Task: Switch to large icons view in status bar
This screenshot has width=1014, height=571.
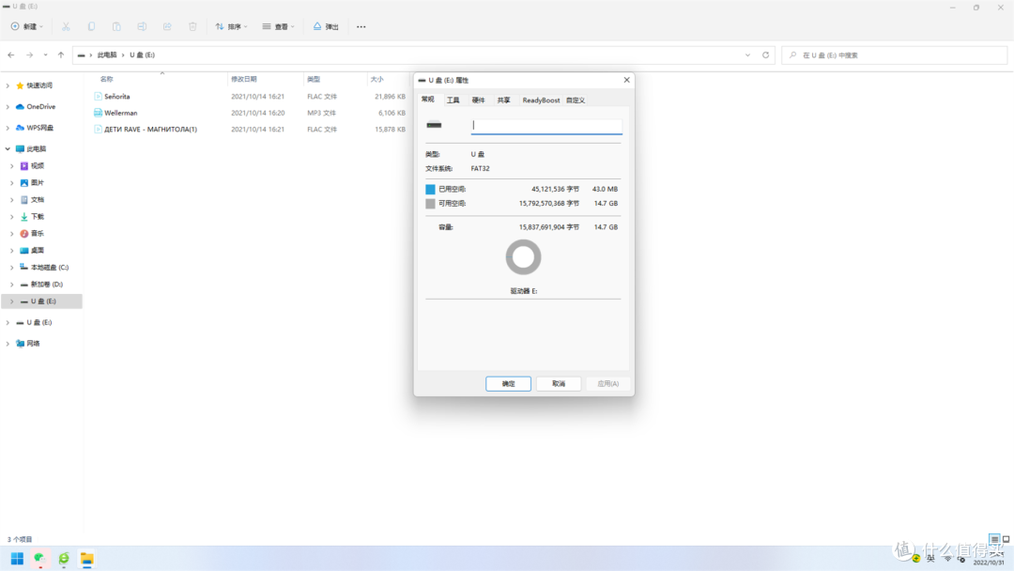Action: [1006, 539]
